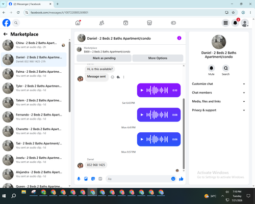This screenshot has width=255, height=204.
Task: Click the back arrow beside Marketplace
Action: [x=5, y=34]
